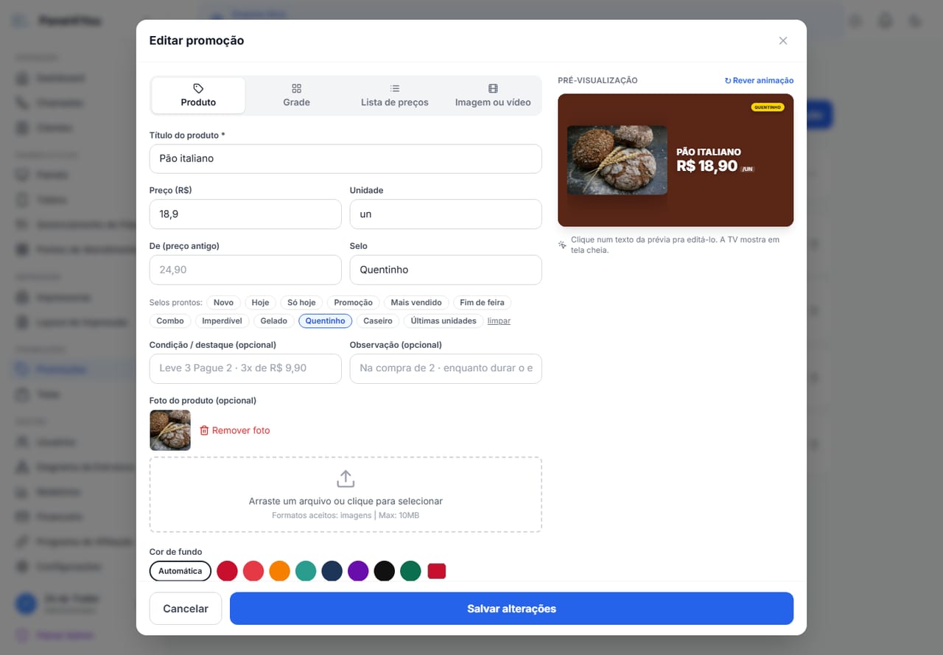The image size is (943, 655).
Task: Select the Quentinho chip under Selos prontos
Action: [x=326, y=321]
